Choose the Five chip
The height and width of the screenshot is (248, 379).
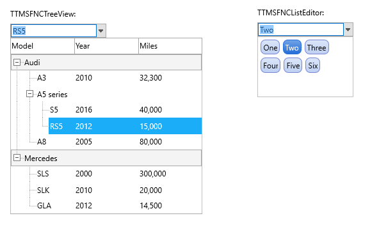(293, 65)
